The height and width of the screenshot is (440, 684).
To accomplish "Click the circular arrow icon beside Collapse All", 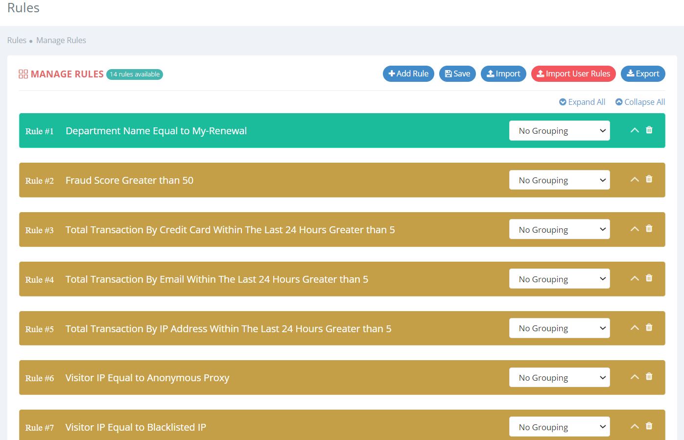I will [x=618, y=102].
